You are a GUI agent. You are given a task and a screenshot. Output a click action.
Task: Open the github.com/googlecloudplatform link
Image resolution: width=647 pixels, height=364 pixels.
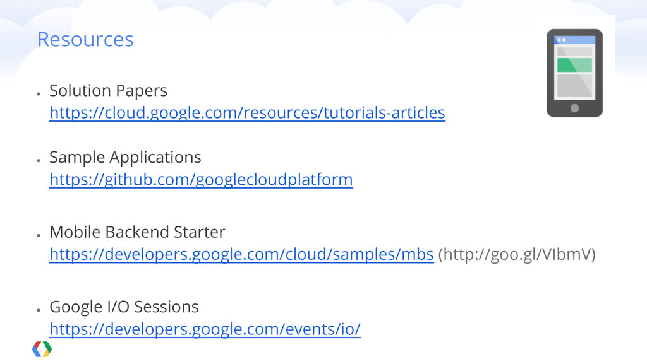tap(201, 180)
